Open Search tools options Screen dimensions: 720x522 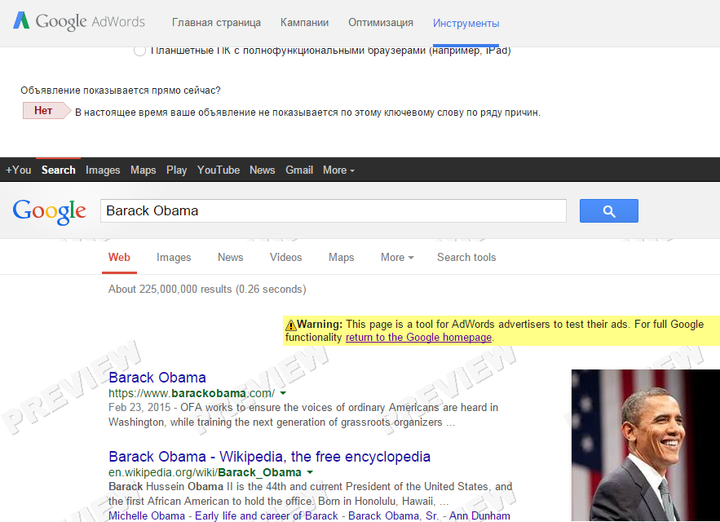pyautogui.click(x=466, y=257)
